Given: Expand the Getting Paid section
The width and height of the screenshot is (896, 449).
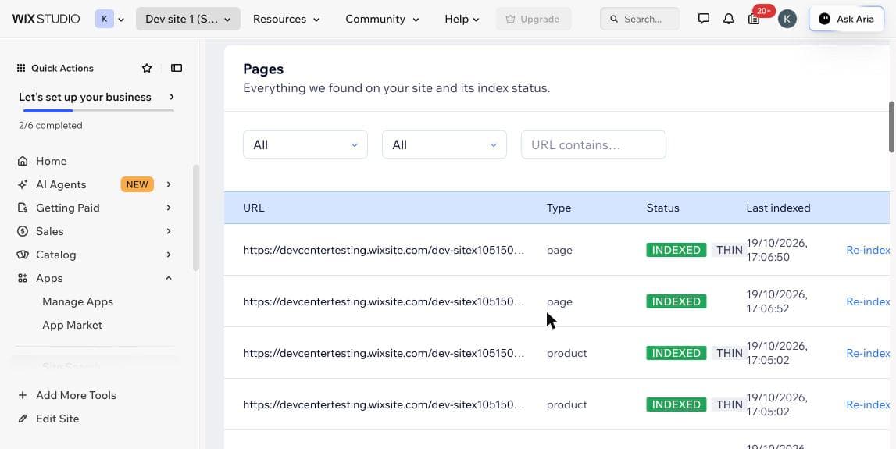Looking at the screenshot, I should click(x=169, y=208).
